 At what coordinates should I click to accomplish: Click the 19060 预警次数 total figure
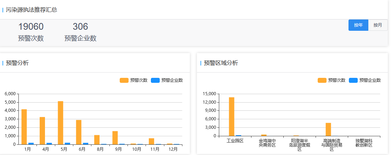point(31,27)
